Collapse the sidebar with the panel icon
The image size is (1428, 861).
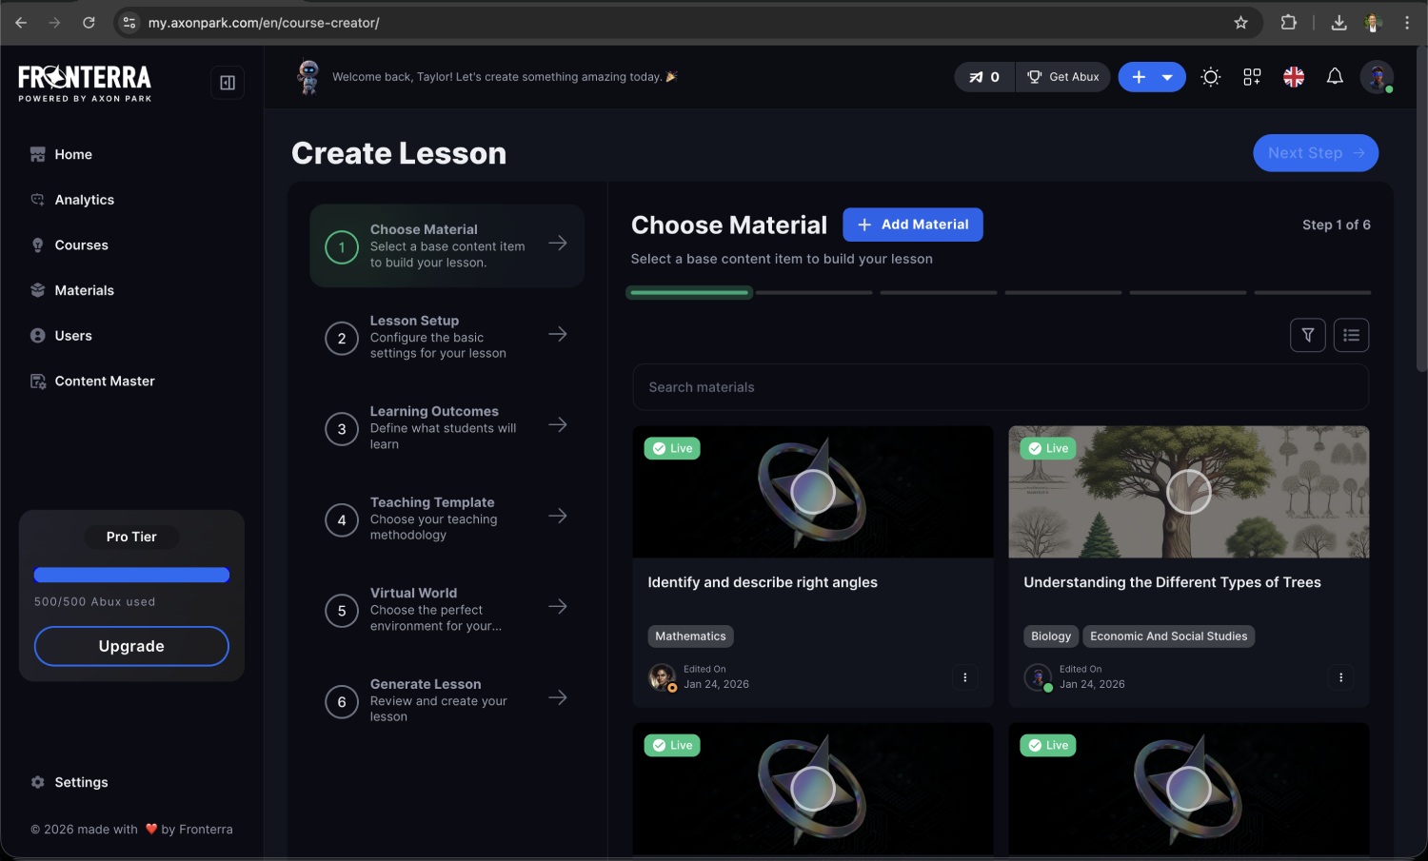click(x=228, y=83)
